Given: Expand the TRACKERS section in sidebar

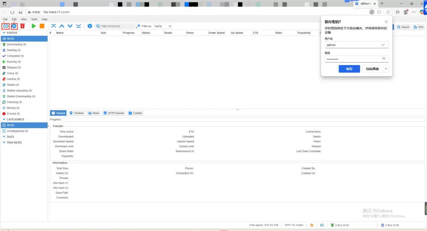Looking at the screenshot, I should click(x=4, y=143).
